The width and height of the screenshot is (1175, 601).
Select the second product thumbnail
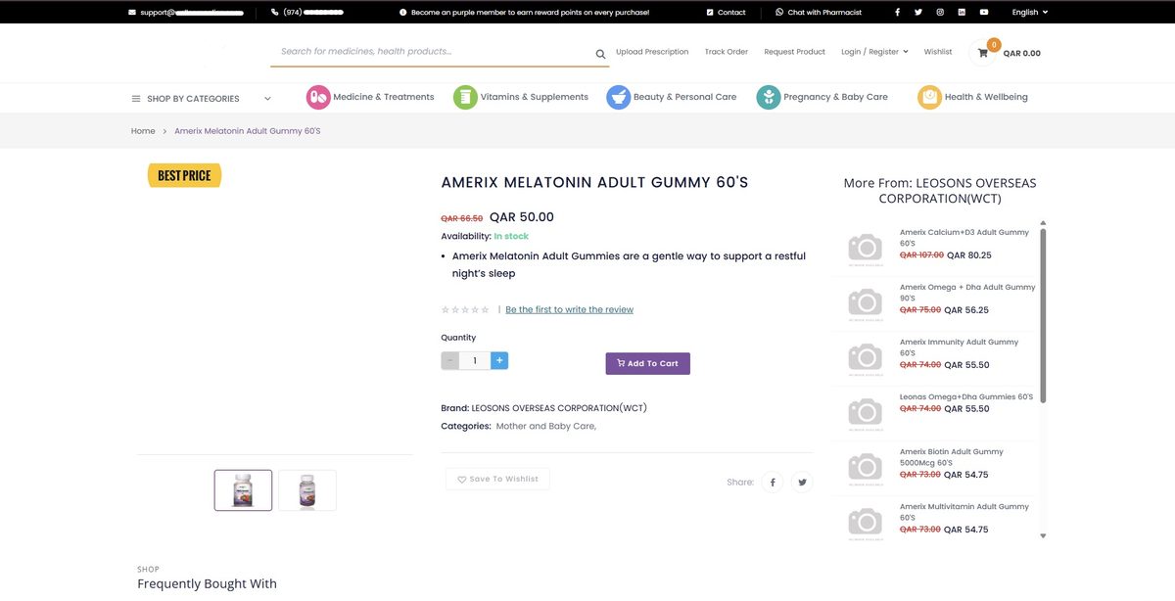coord(307,490)
